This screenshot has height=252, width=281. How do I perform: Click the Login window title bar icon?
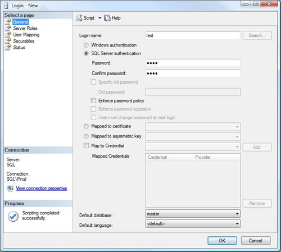(x=6, y=6)
